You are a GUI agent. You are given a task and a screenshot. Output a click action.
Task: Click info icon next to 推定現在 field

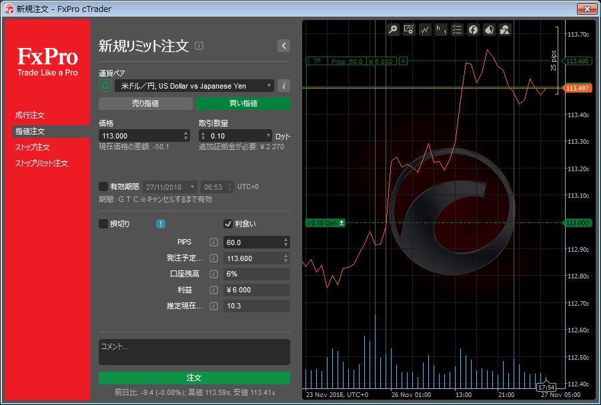tap(214, 306)
